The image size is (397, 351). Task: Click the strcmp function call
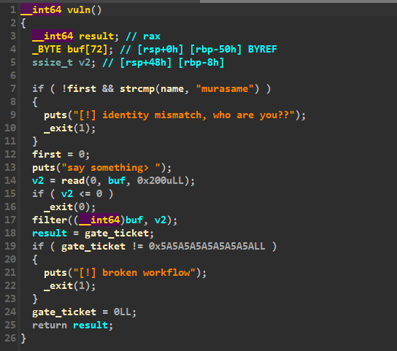point(137,88)
